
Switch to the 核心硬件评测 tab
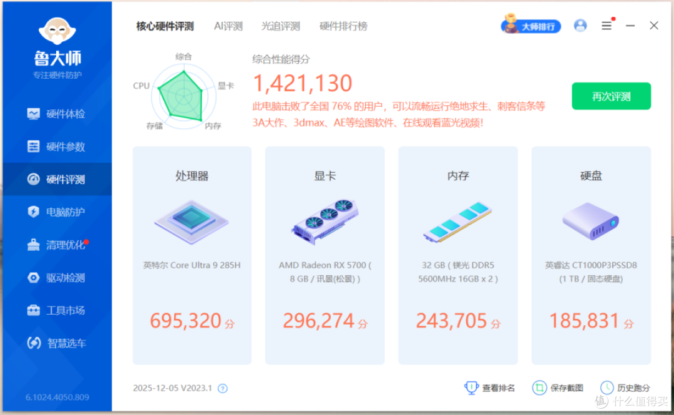tap(165, 26)
